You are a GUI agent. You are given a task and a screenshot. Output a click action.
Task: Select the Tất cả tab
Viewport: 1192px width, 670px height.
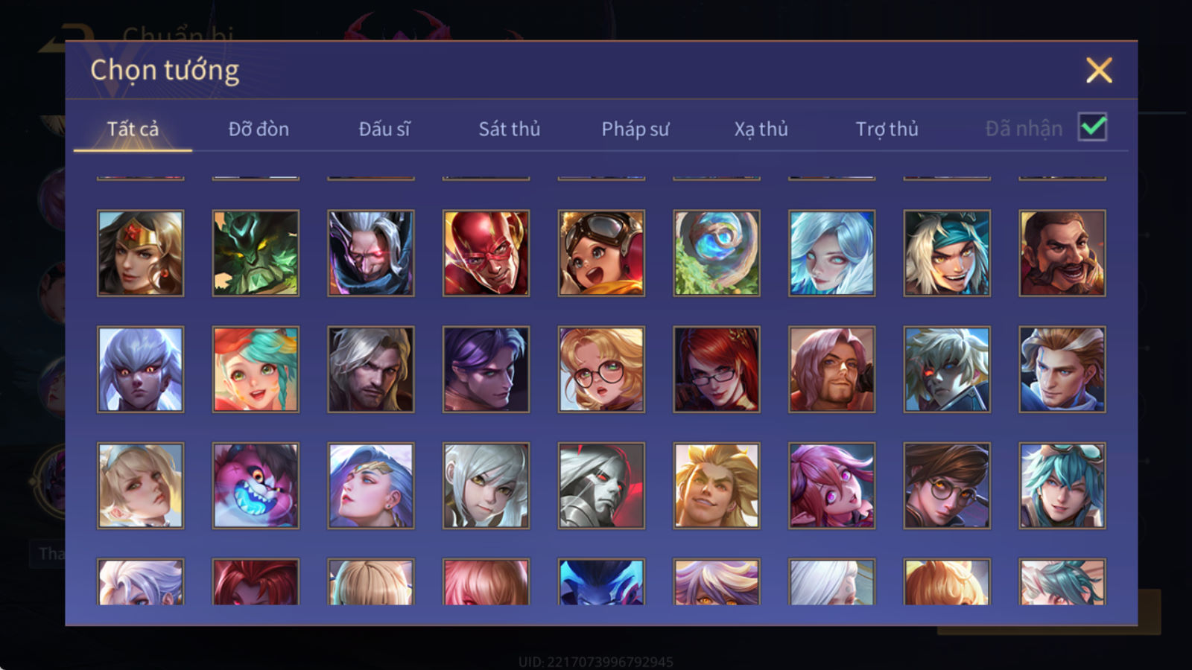[x=133, y=129]
